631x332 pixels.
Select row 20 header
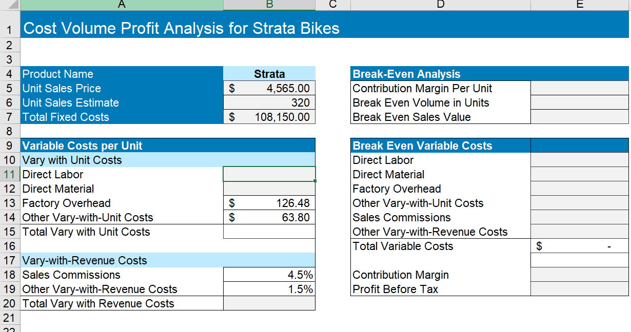tap(10, 303)
